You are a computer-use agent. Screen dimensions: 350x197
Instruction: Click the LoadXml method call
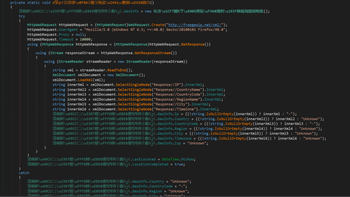tap(85, 80)
